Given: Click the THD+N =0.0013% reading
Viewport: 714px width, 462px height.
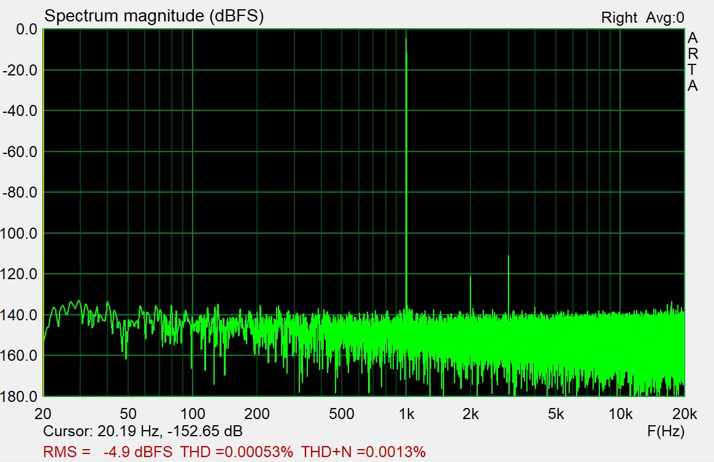Looking at the screenshot, I should 363,452.
